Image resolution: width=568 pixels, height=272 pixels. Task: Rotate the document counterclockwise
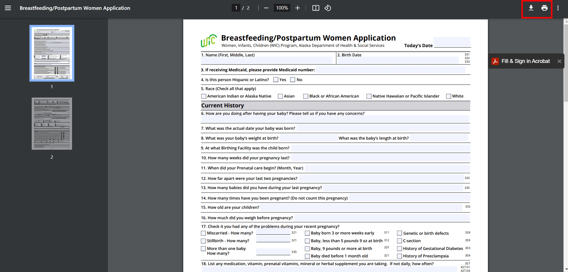coord(328,8)
